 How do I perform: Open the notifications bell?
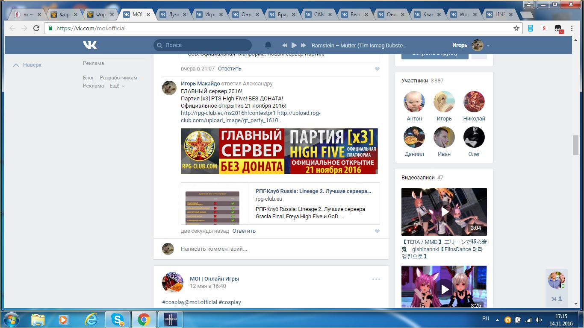[268, 45]
